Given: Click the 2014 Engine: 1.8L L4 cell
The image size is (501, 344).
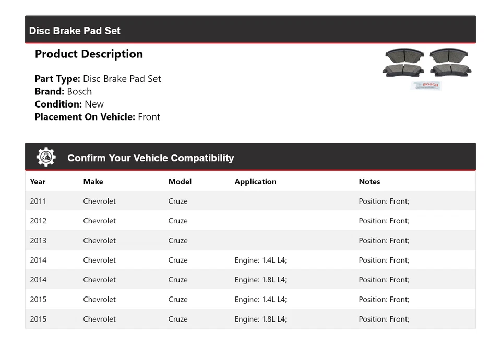Looking at the screenshot, I should tap(260, 280).
